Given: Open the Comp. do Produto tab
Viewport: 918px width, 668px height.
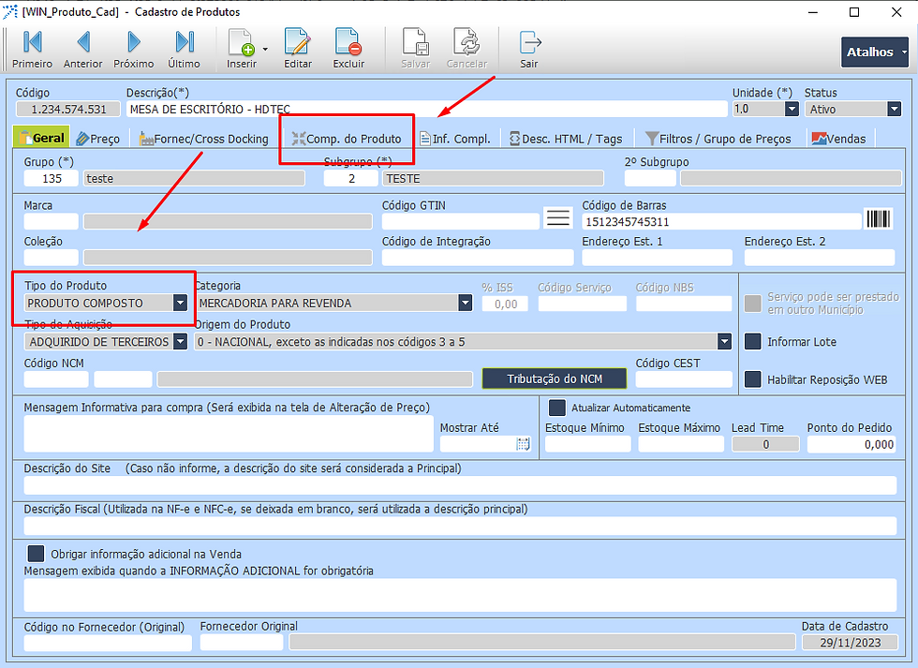Looking at the screenshot, I should pyautogui.click(x=347, y=139).
